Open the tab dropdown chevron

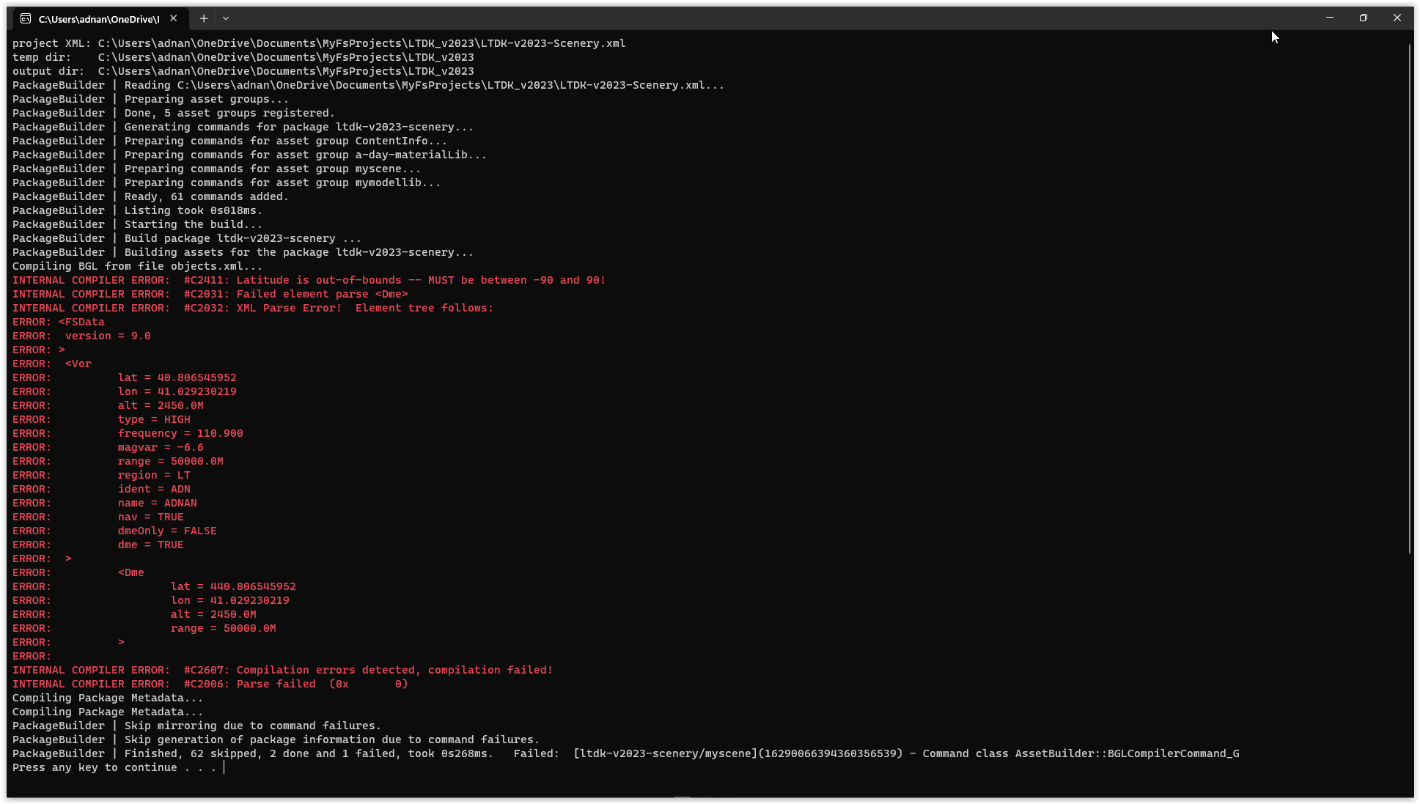tap(226, 18)
